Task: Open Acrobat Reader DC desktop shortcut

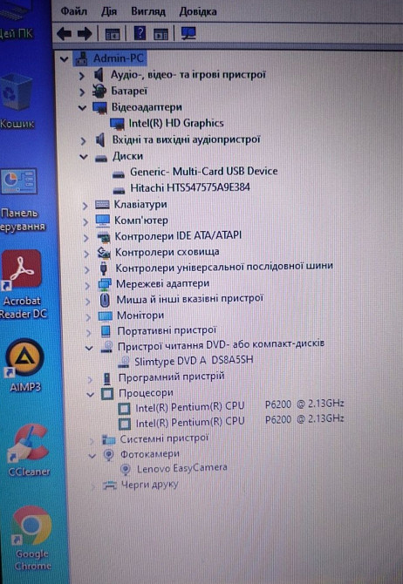Action: 22,284
